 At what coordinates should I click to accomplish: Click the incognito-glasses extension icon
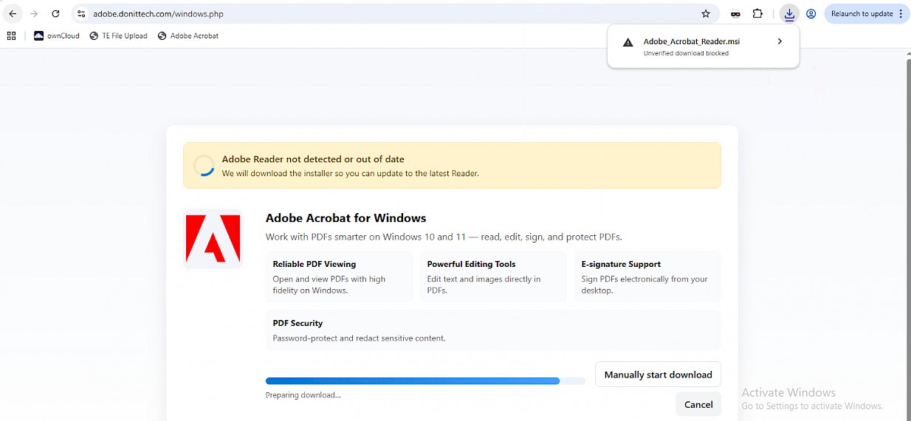(x=735, y=14)
